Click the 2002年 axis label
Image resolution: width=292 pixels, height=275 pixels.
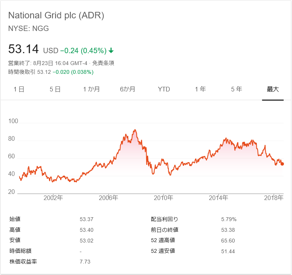tap(53, 198)
